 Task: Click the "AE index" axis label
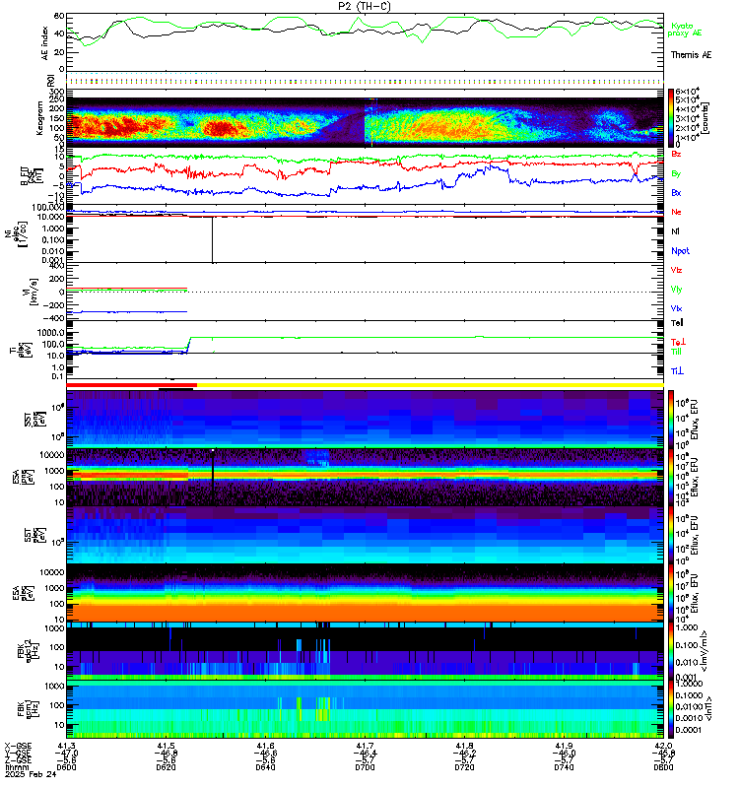coord(45,42)
